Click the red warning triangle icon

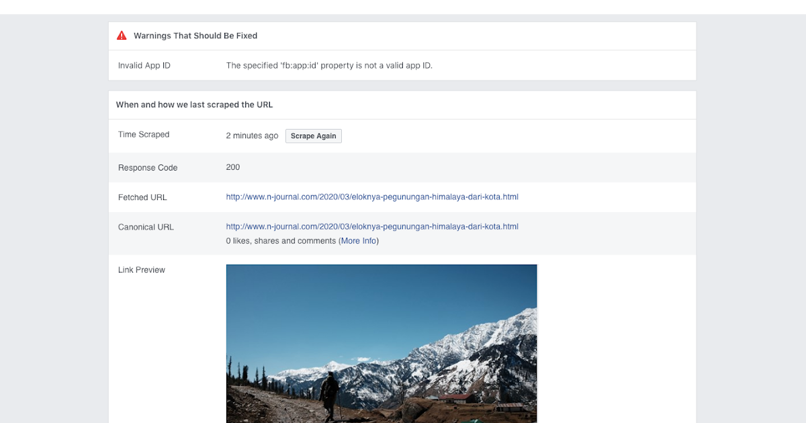tap(122, 35)
